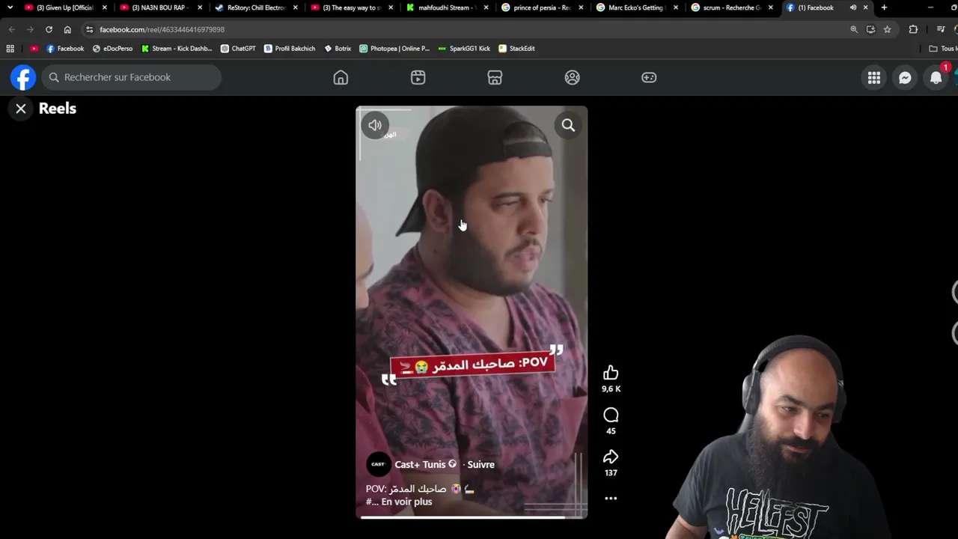958x539 pixels.
Task: Search within the reel using magnifier
Action: pos(568,125)
